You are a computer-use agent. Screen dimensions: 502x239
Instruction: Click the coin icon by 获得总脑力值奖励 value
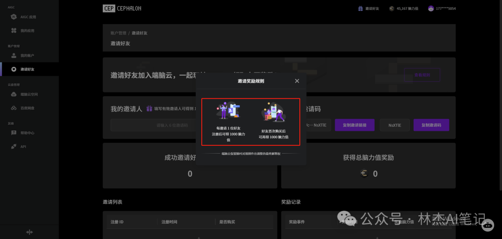(x=364, y=174)
